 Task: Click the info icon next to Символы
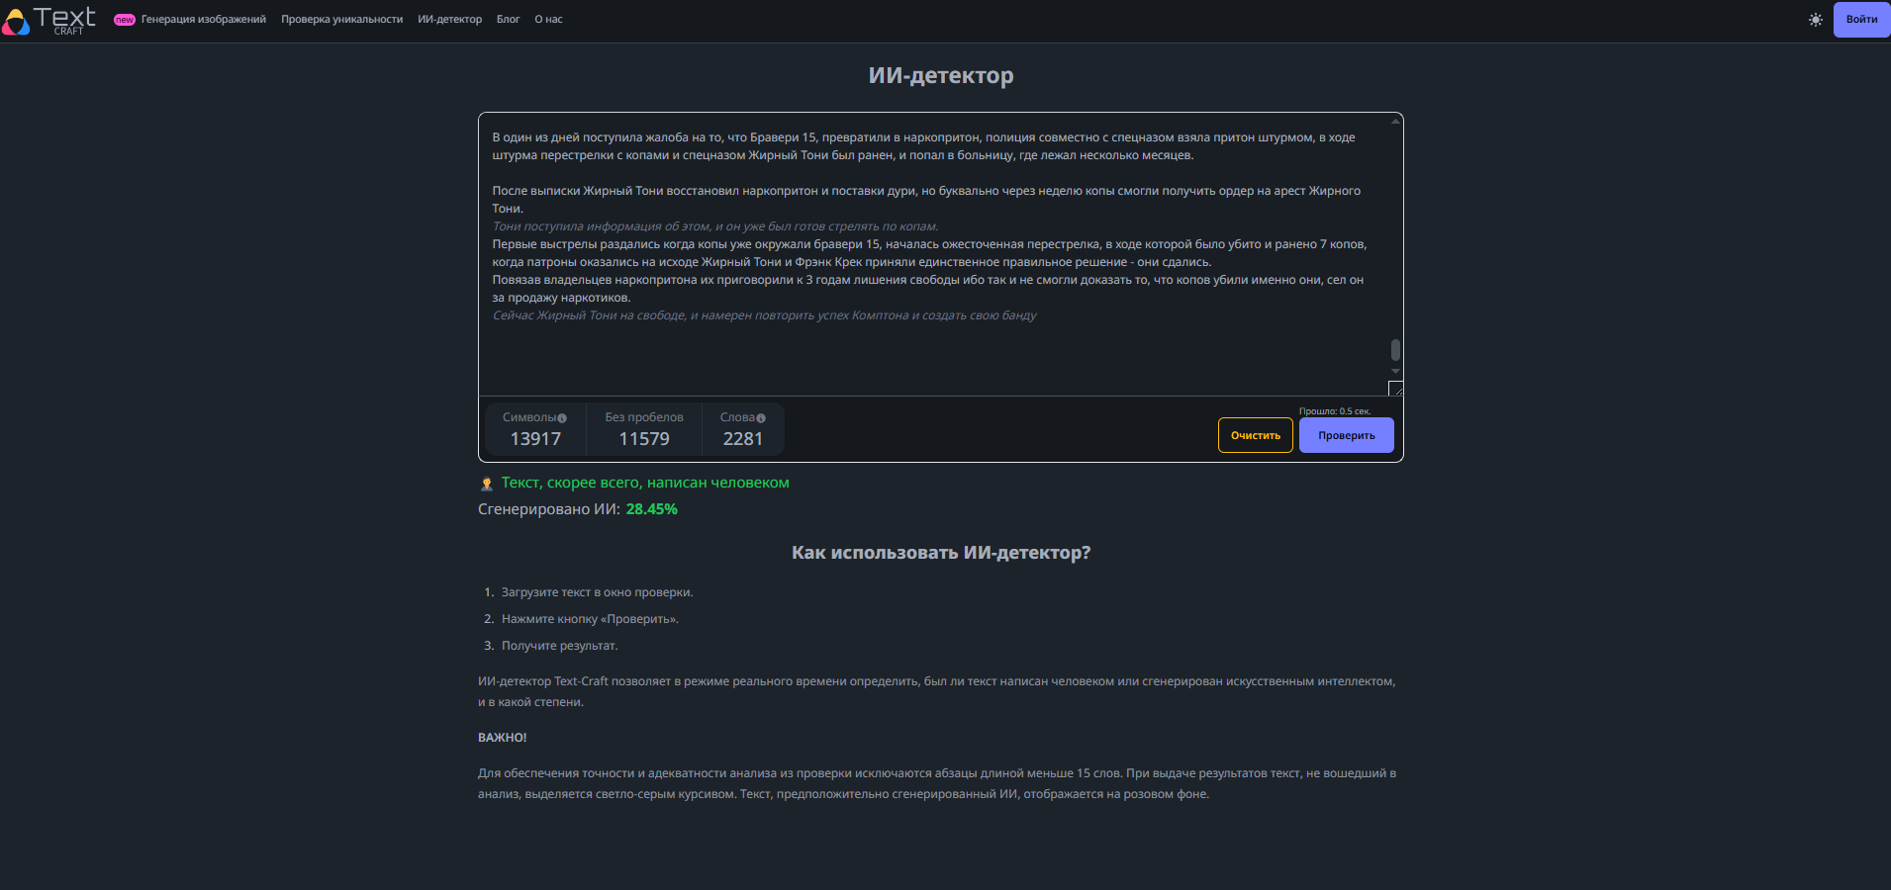(x=562, y=418)
